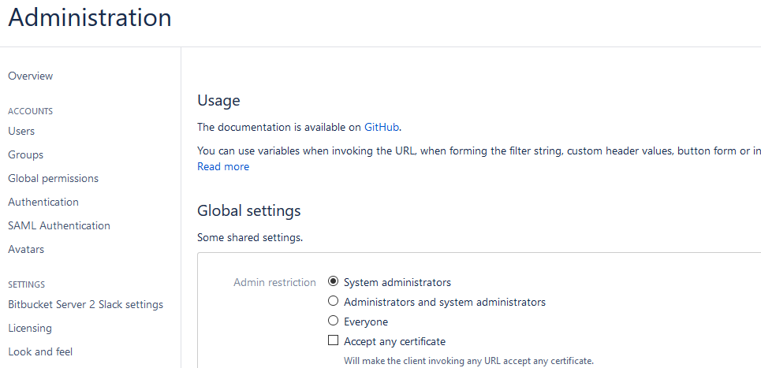Open Bitbucket Server 2 Slack settings
The image size is (761, 368).
pos(86,304)
